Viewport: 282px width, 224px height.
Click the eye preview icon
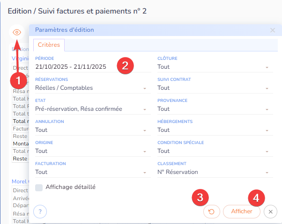tap(17, 32)
